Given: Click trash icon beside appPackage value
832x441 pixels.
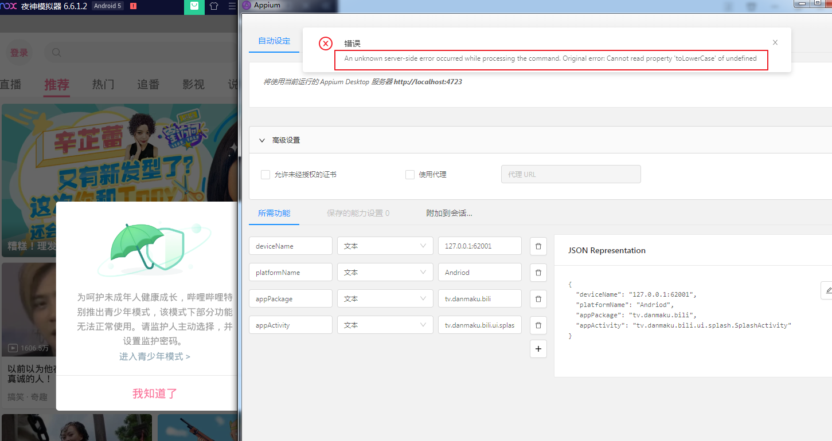Looking at the screenshot, I should [538, 299].
